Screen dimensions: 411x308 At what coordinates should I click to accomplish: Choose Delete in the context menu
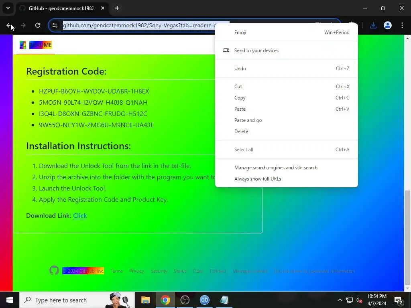click(287, 132)
